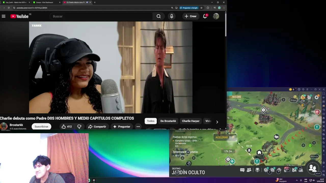Activate voice search microphone on YouTube
Screen dimensions: 326x183
(x=172, y=16)
